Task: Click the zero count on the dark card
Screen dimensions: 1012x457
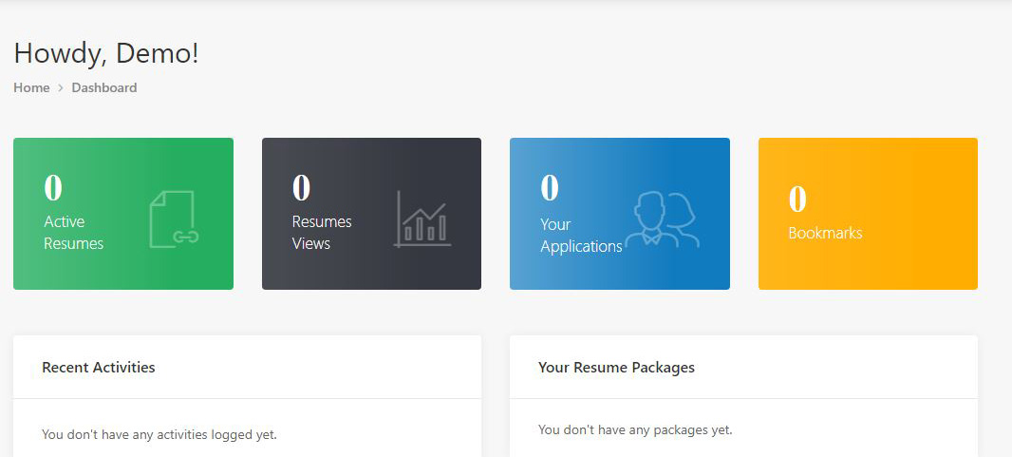Action: click(301, 188)
